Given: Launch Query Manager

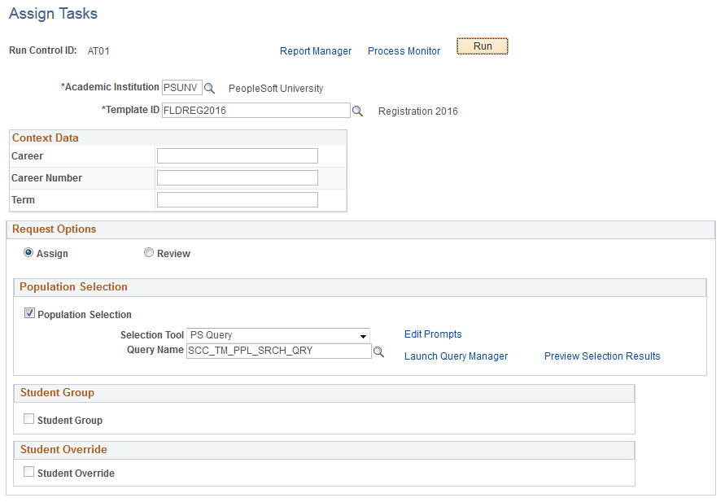Looking at the screenshot, I should click(456, 356).
